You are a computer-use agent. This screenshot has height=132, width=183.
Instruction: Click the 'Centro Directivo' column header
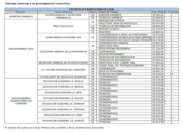[61, 12]
